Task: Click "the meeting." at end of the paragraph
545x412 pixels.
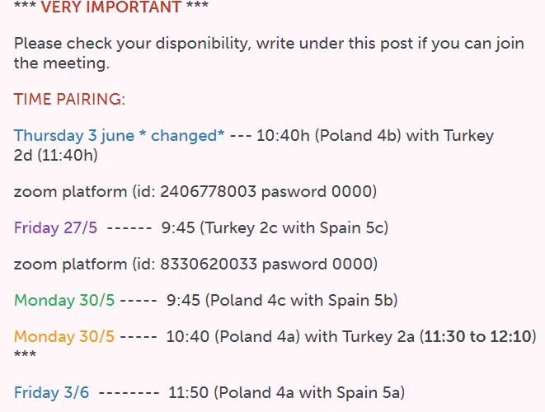Action: [x=62, y=63]
